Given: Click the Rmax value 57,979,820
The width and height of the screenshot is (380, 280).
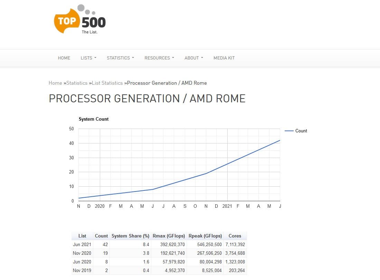Looking at the screenshot, I should point(173,262).
